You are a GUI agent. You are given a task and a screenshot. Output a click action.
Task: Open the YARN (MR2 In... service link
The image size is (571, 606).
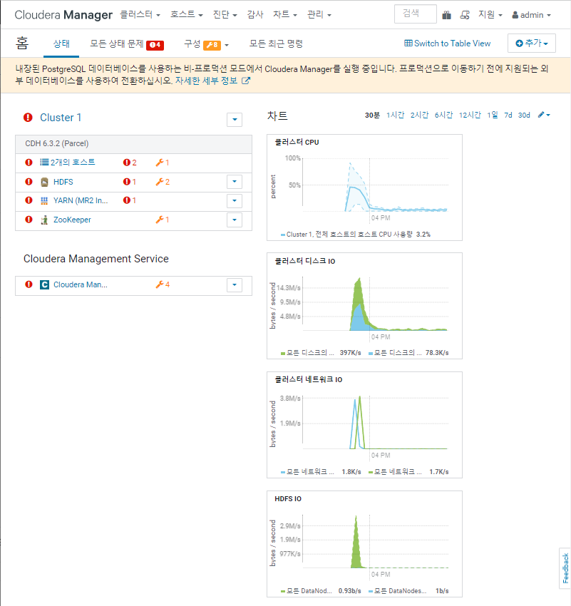coord(81,200)
